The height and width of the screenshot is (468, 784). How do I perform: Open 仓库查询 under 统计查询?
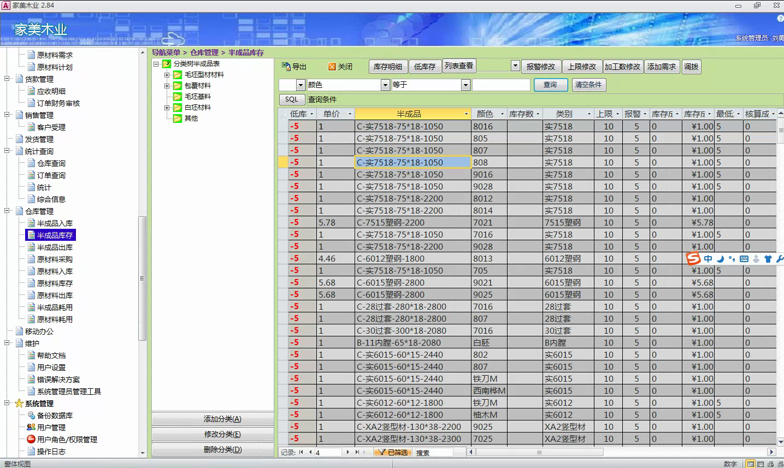[x=51, y=163]
